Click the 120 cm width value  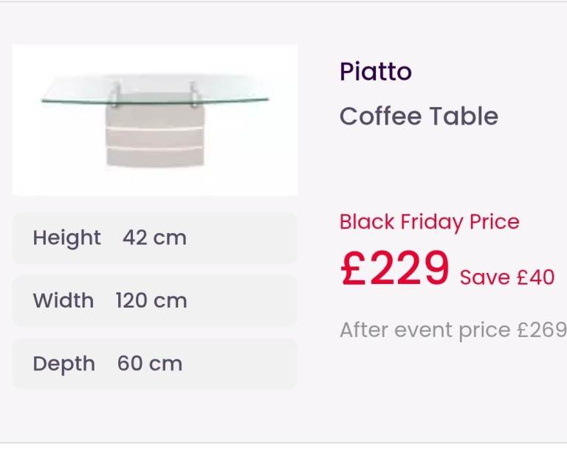[x=151, y=301]
